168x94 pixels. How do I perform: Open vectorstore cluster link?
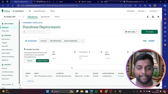pyautogui.click(x=32, y=41)
